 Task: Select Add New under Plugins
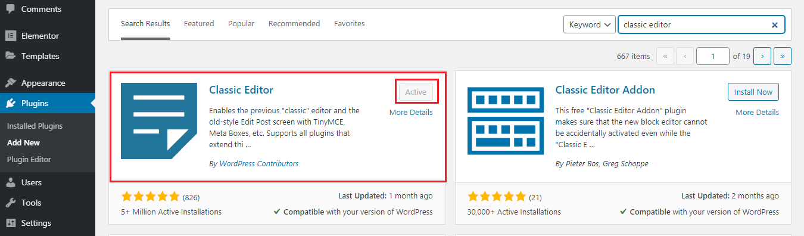23,143
